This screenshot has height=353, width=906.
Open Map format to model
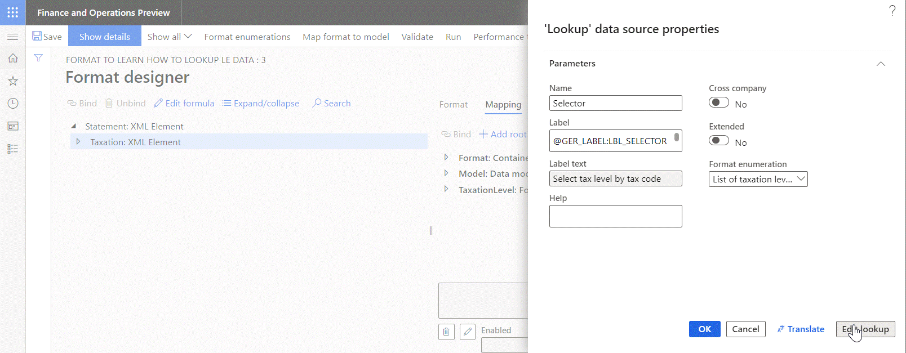[x=346, y=37]
